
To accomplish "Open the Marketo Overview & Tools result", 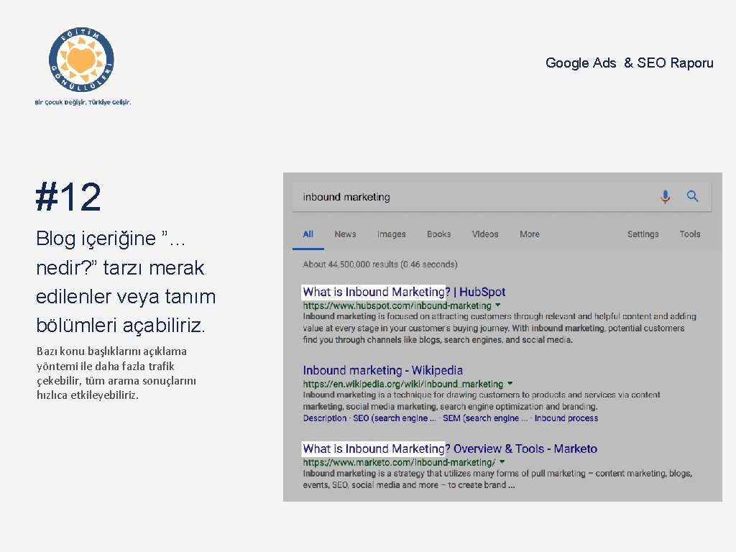I will (x=450, y=448).
